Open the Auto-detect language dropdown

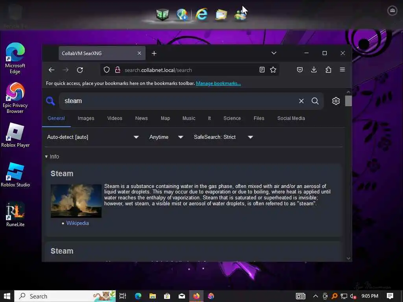(x=93, y=137)
